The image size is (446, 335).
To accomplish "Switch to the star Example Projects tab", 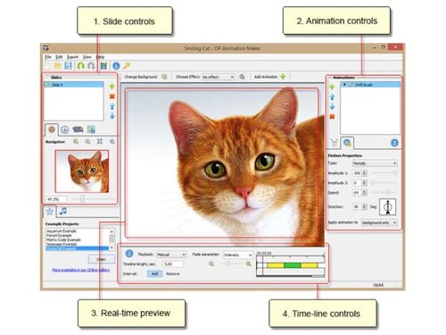I will point(50,212).
